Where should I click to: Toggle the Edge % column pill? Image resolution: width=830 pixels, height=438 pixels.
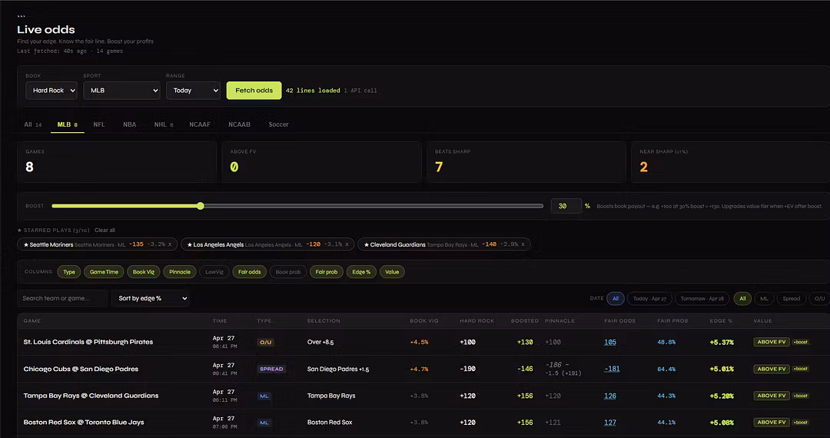click(361, 272)
